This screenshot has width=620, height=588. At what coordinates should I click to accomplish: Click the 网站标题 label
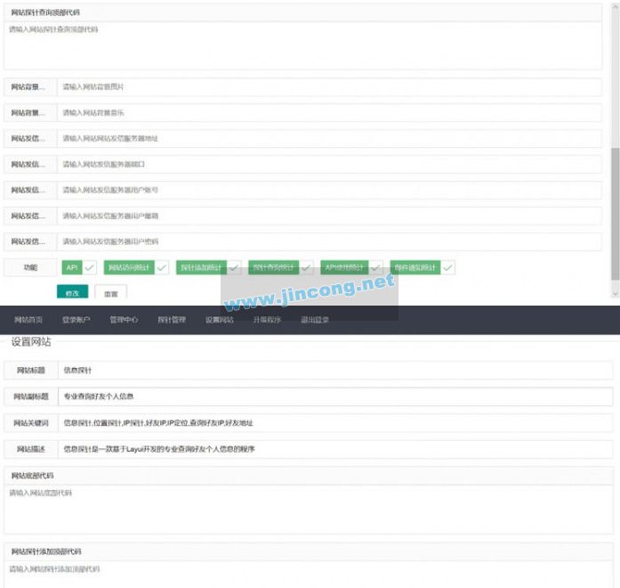pos(31,371)
